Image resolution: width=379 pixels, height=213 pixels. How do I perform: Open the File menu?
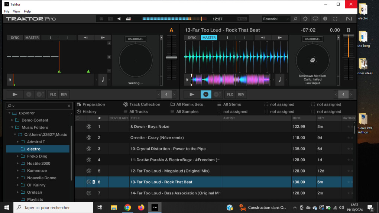pos(7,12)
